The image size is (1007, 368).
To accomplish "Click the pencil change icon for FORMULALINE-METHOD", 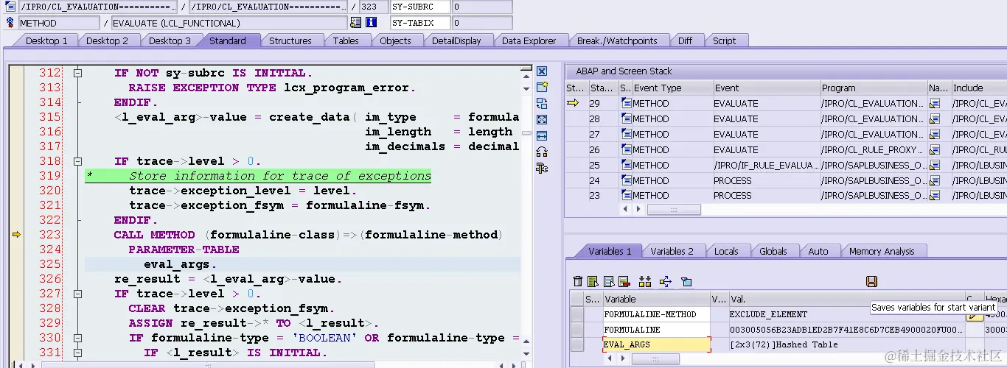I will tap(975, 315).
